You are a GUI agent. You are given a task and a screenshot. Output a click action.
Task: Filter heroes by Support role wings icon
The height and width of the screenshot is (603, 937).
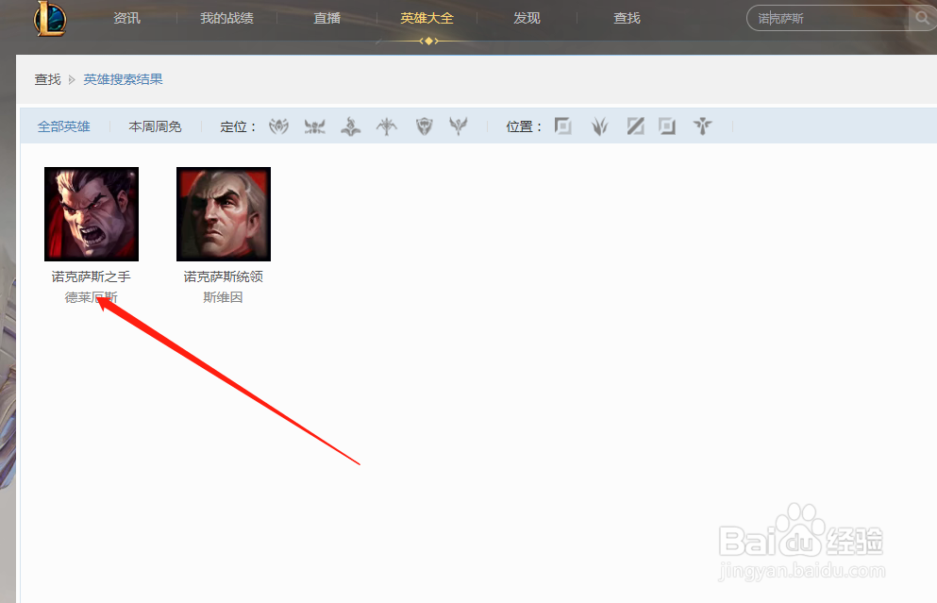[459, 126]
